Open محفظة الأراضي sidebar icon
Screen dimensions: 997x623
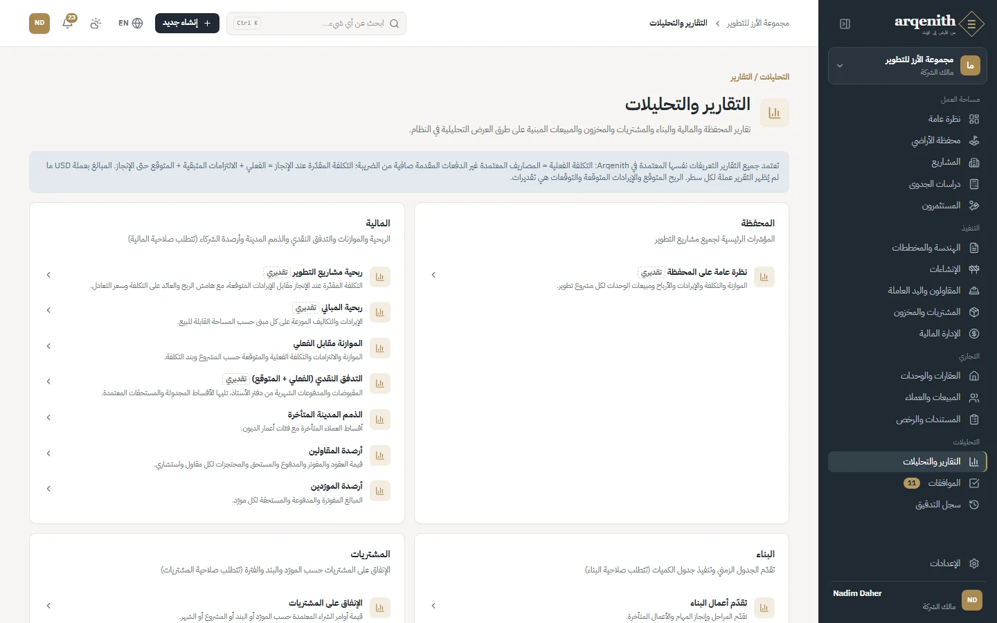pos(974,141)
